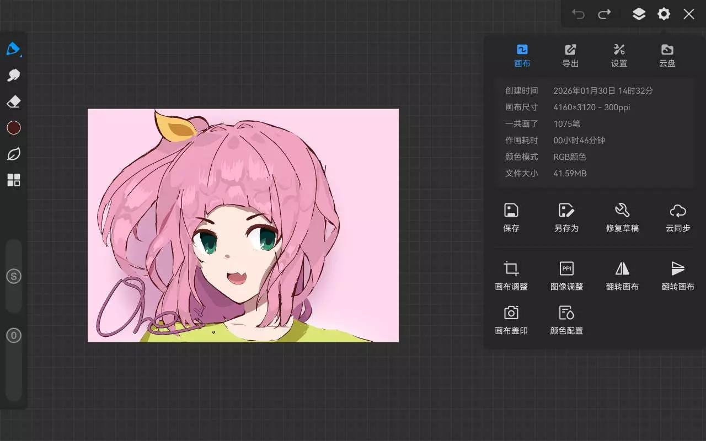Viewport: 706px width, 441px height.
Task: Close the drawing with the X icon
Action: (x=689, y=14)
